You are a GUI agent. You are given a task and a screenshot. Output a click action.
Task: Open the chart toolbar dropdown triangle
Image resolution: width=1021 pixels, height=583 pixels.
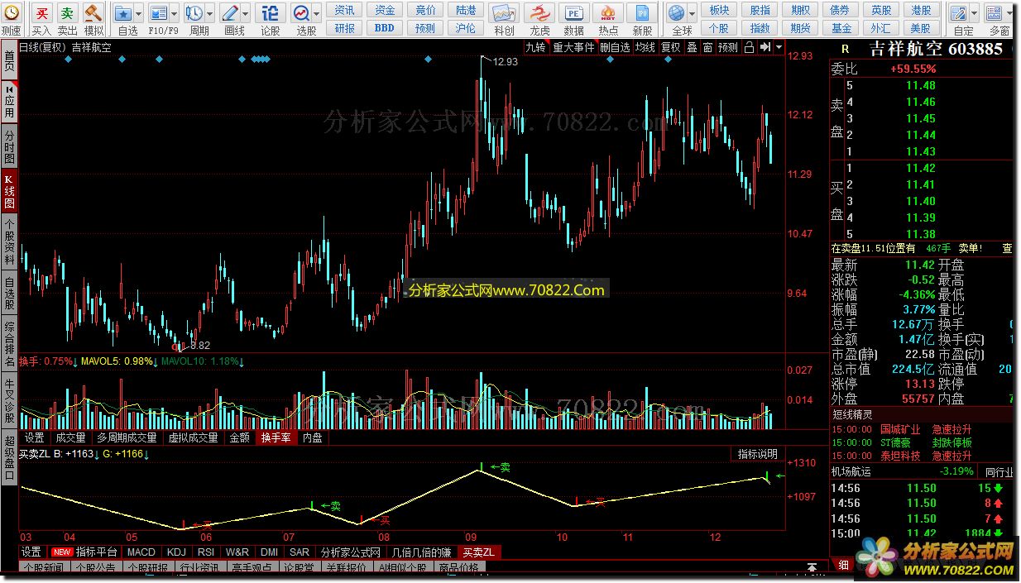779,47
